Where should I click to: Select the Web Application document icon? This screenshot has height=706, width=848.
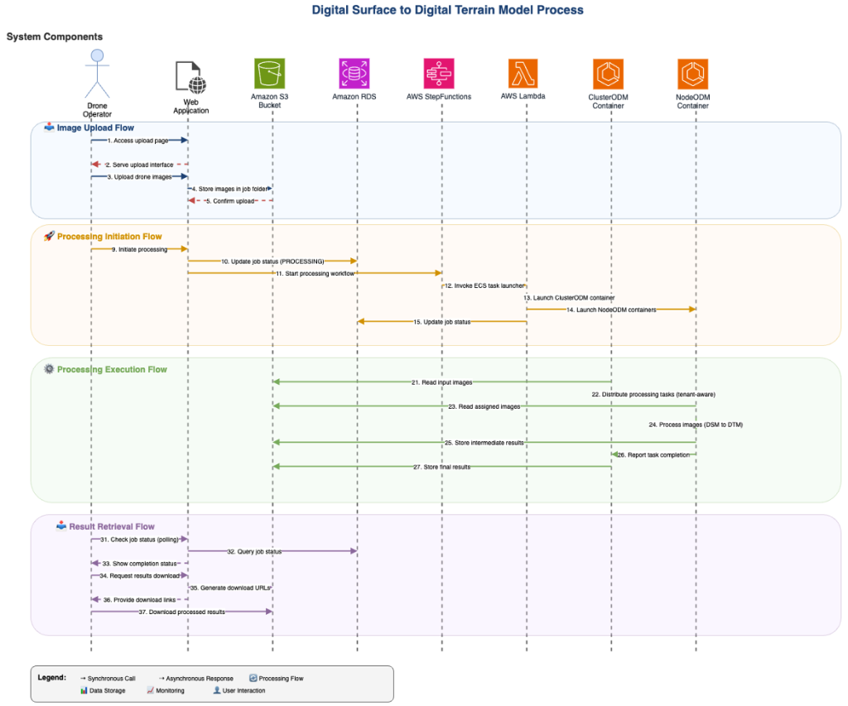(x=189, y=74)
